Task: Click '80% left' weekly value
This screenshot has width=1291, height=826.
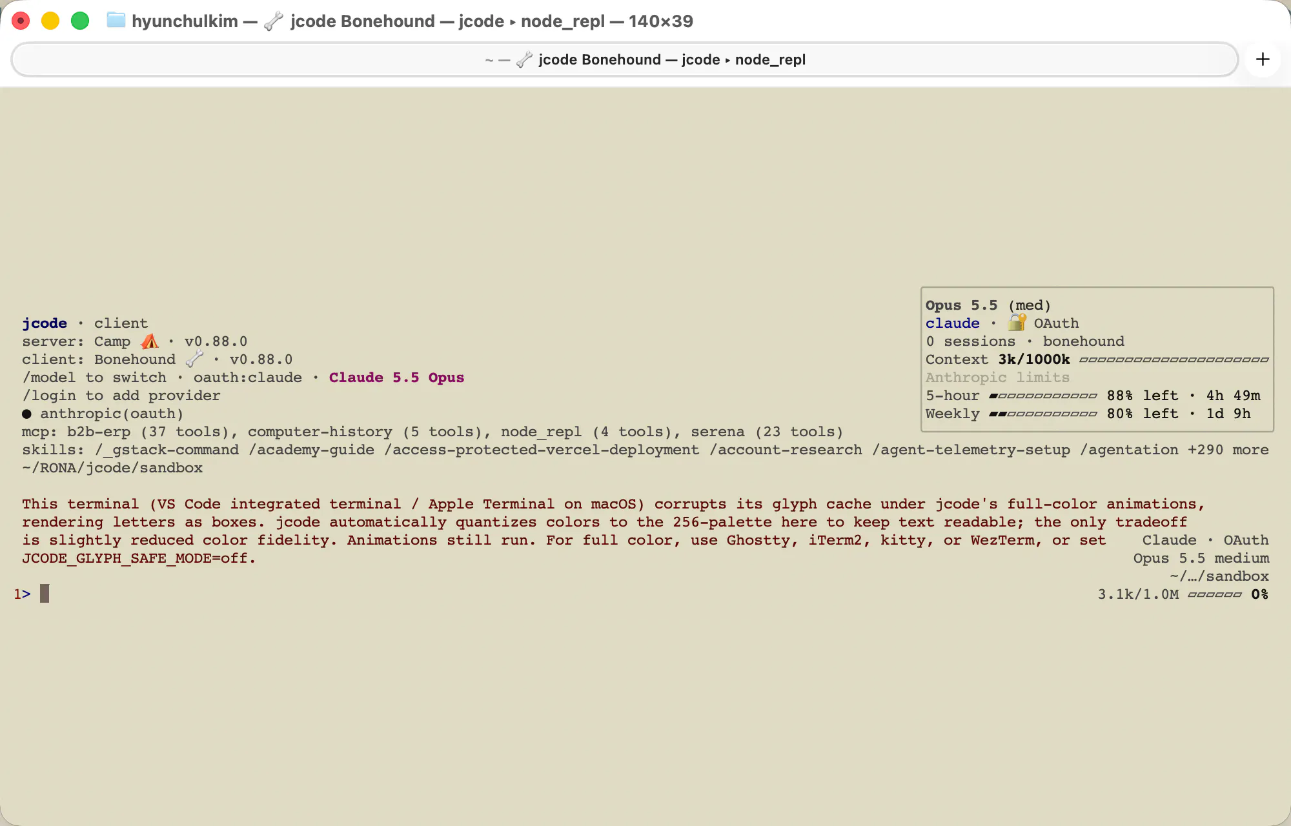Action: point(1143,414)
